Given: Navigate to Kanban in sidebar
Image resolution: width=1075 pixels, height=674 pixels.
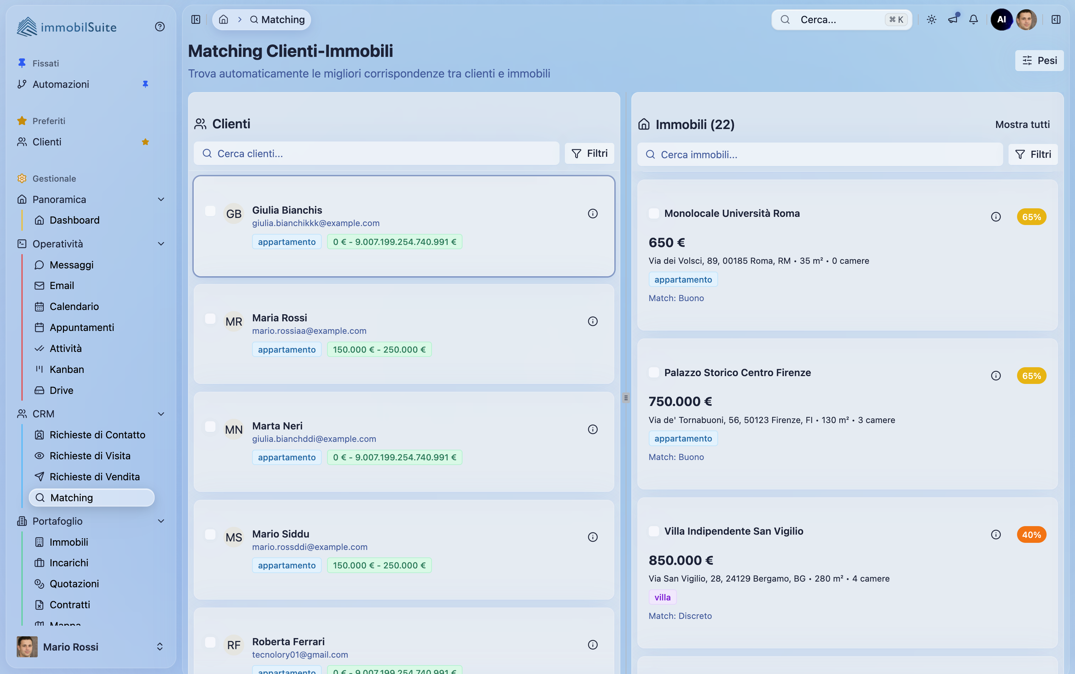Looking at the screenshot, I should 66,369.
